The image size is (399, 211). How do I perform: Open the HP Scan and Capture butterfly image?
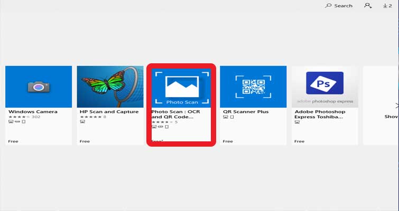point(110,87)
